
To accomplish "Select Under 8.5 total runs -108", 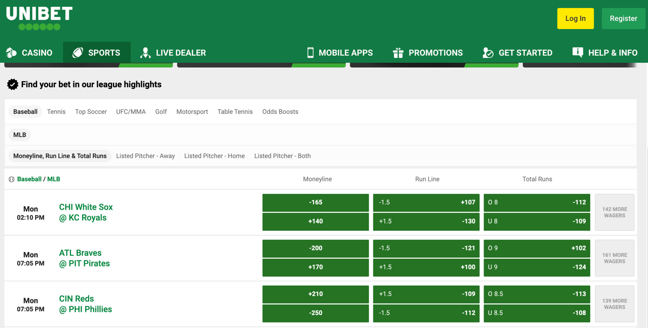I will [537, 313].
